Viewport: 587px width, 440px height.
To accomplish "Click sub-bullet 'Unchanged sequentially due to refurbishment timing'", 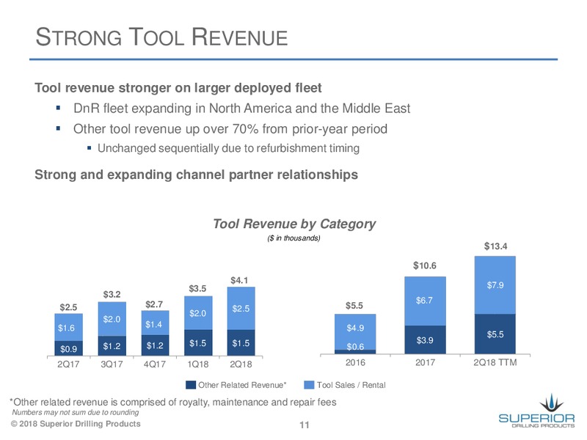I will pos(228,148).
